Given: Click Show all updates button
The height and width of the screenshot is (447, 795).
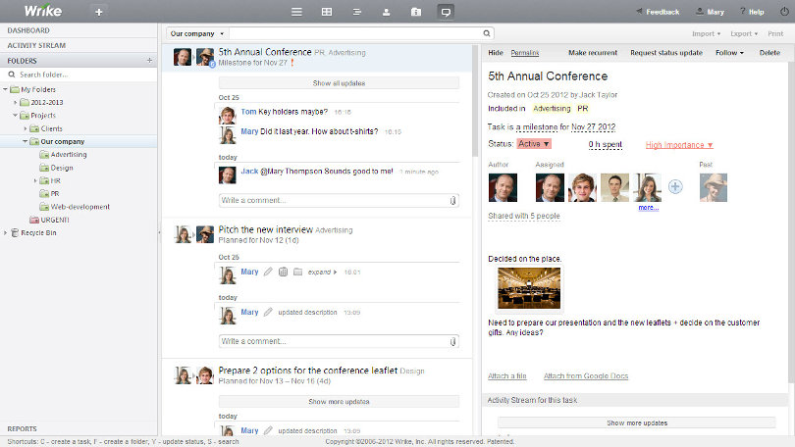Looking at the screenshot, I should 339,83.
